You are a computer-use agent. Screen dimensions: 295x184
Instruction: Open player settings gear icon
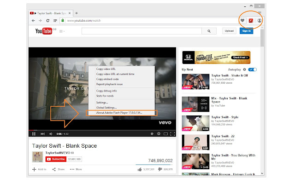click(x=159, y=134)
